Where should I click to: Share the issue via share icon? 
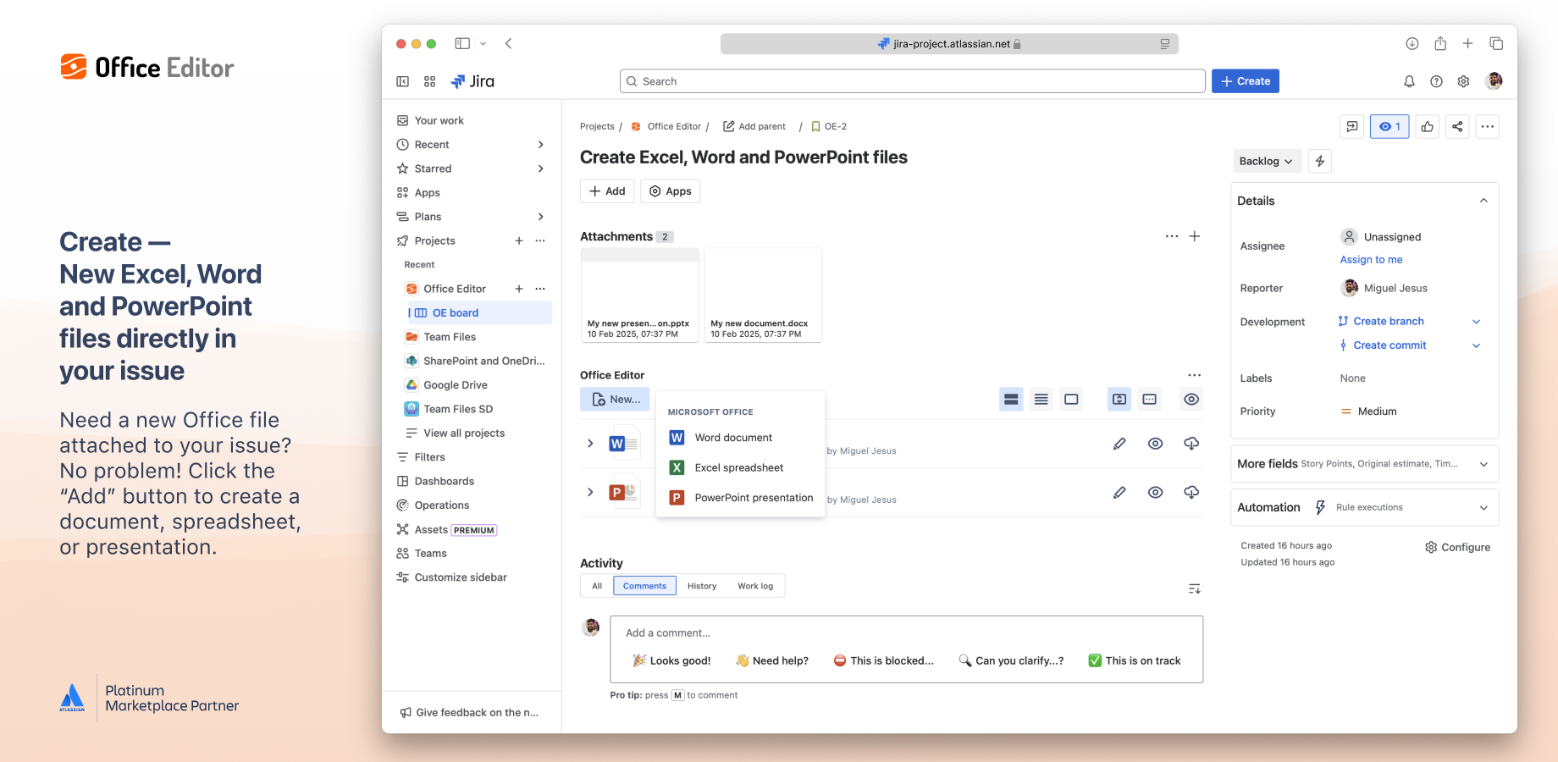tap(1457, 126)
